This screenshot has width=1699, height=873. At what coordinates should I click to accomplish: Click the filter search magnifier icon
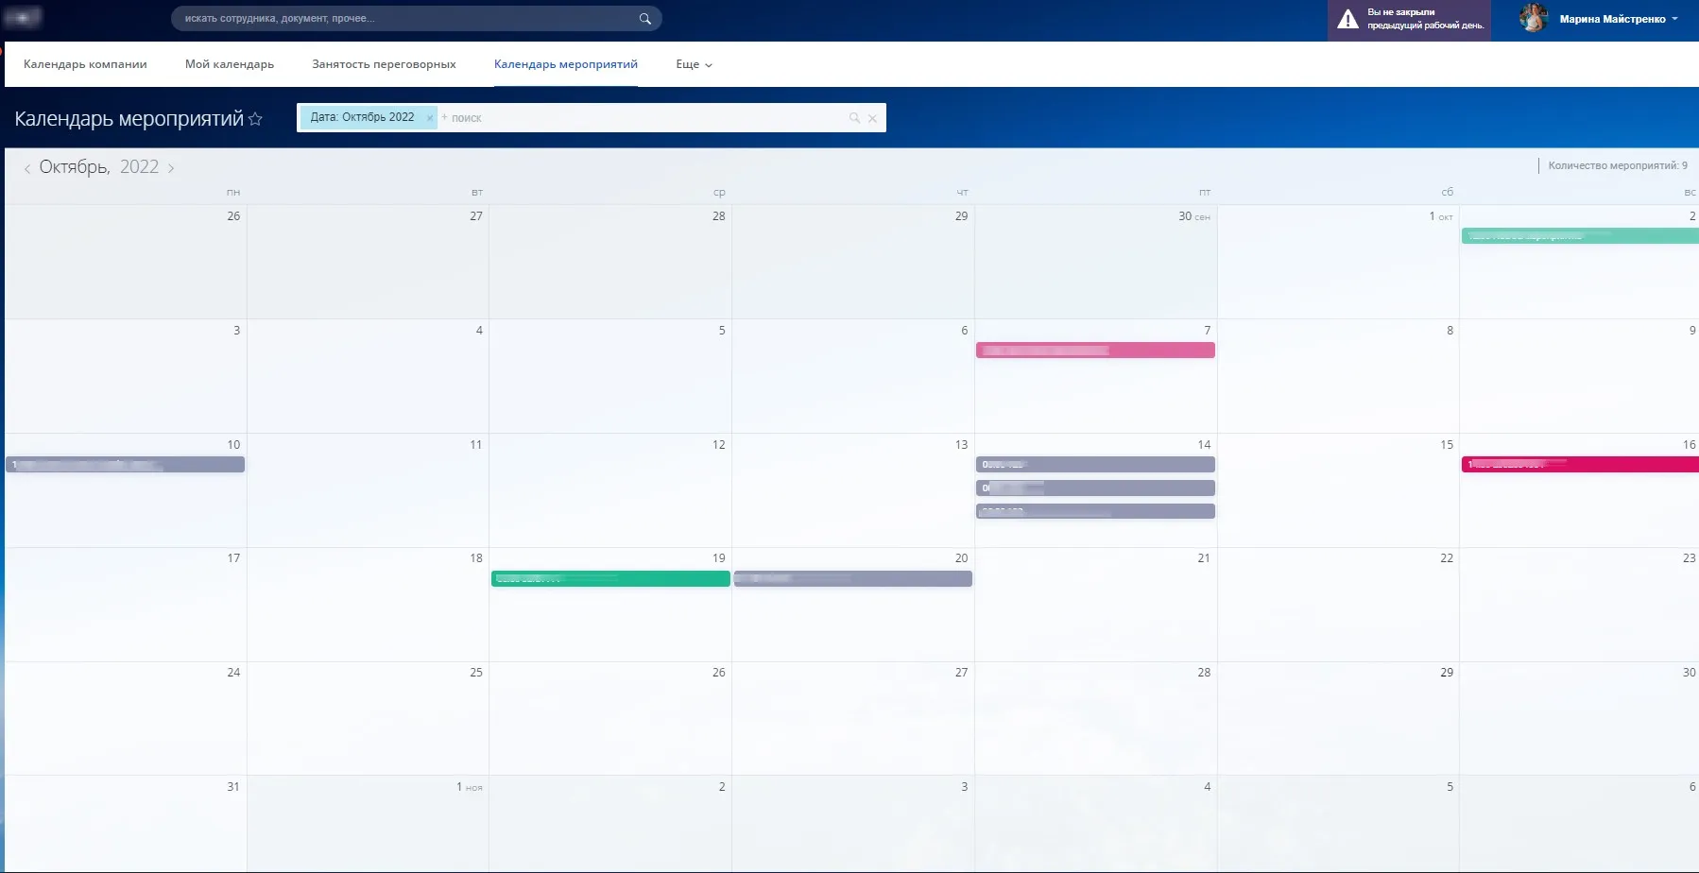[854, 118]
